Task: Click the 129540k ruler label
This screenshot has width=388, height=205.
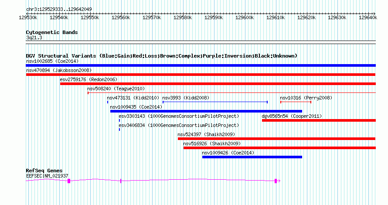Action: [59, 17]
